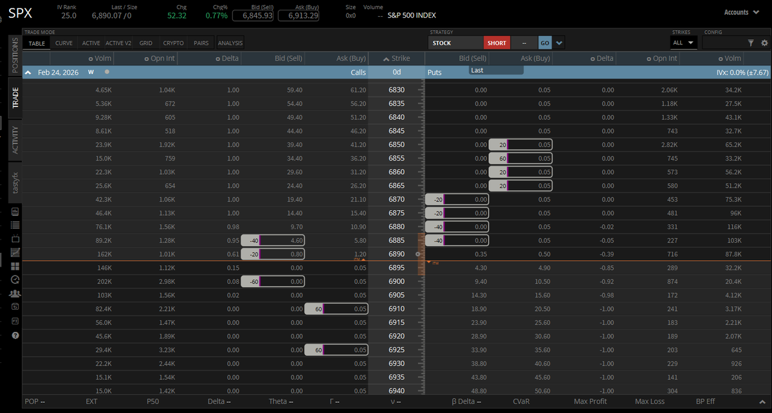772x413 pixels.
Task: Open the help question mark icon
Action: click(x=15, y=335)
